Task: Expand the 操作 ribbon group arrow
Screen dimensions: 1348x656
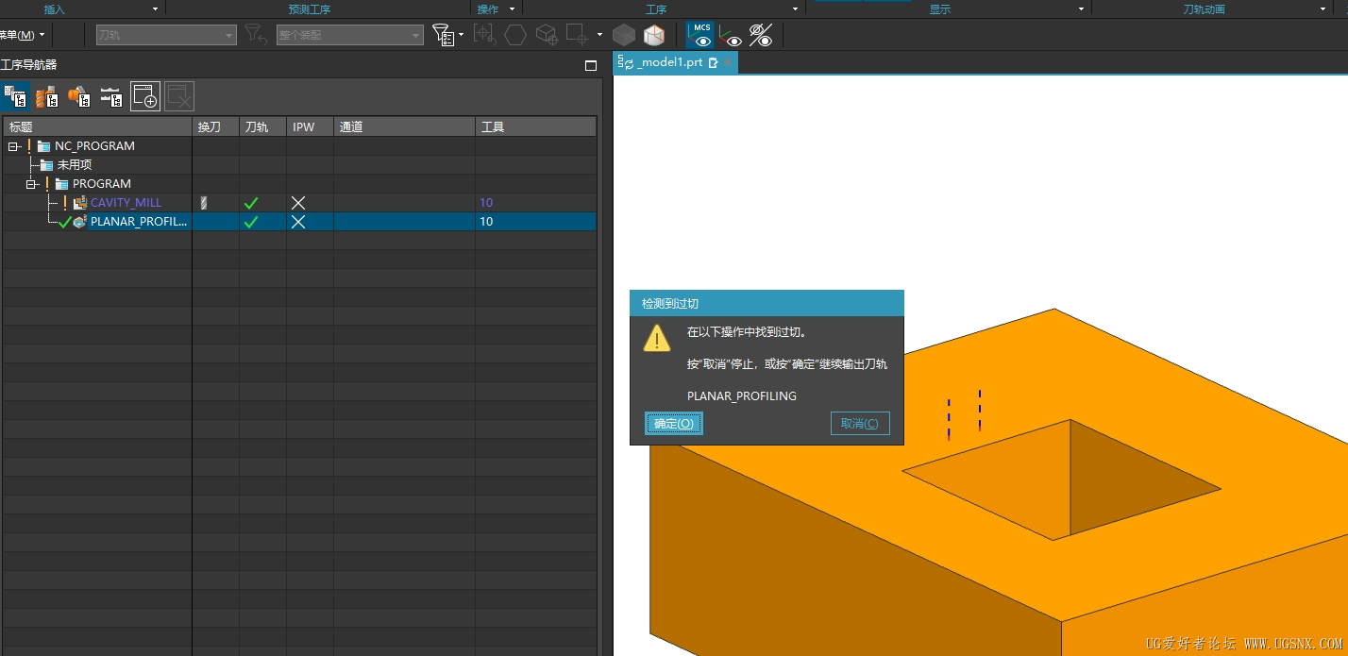Action: click(512, 8)
